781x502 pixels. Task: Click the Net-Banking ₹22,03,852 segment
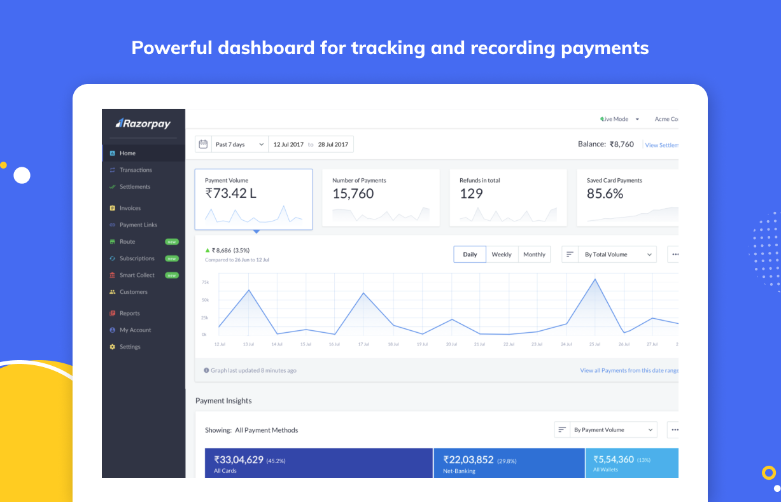click(x=509, y=463)
